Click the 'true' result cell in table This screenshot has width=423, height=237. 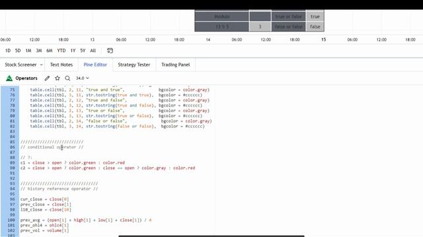(x=315, y=16)
